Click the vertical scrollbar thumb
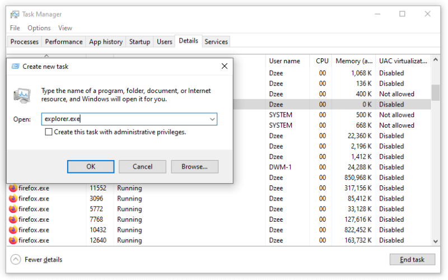This screenshot has height=280, width=448. click(x=436, y=92)
